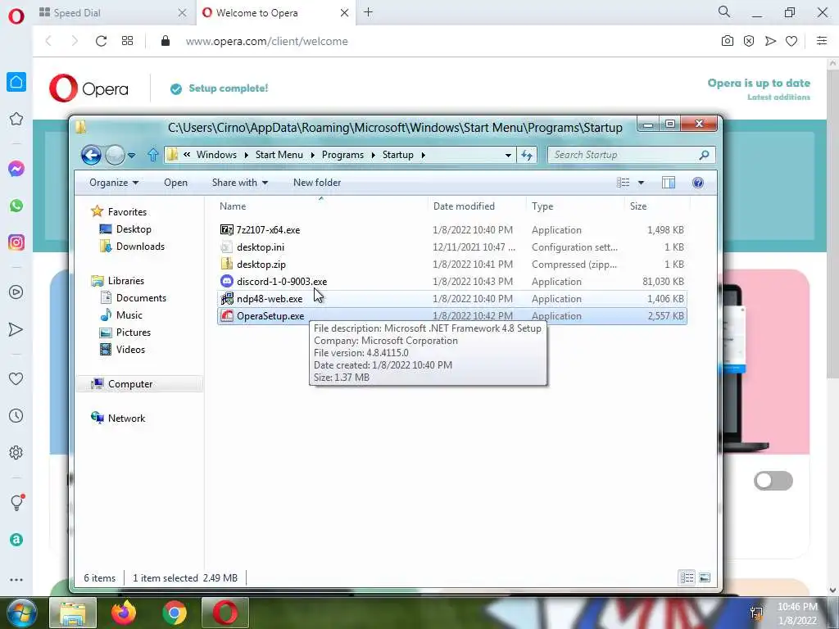Open recent pages dropdown beside forward button

point(132,156)
